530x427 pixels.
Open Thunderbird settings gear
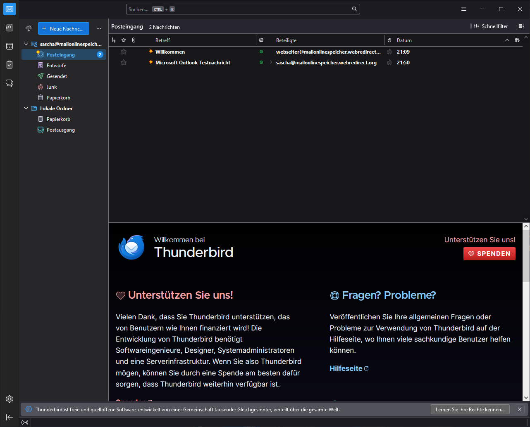[x=10, y=399]
